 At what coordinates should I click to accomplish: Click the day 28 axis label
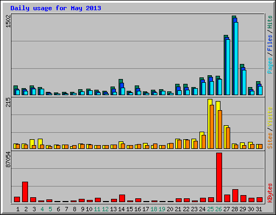click(234, 209)
